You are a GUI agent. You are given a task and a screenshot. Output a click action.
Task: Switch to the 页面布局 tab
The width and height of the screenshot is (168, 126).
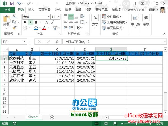[x=44, y=10]
